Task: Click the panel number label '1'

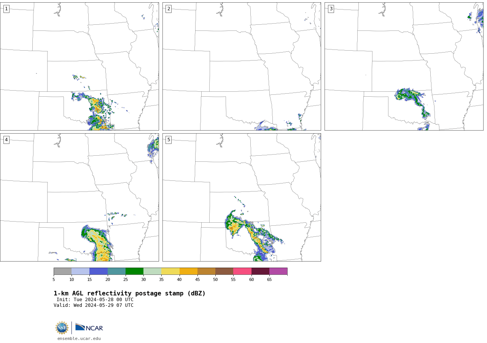Action: click(6, 9)
